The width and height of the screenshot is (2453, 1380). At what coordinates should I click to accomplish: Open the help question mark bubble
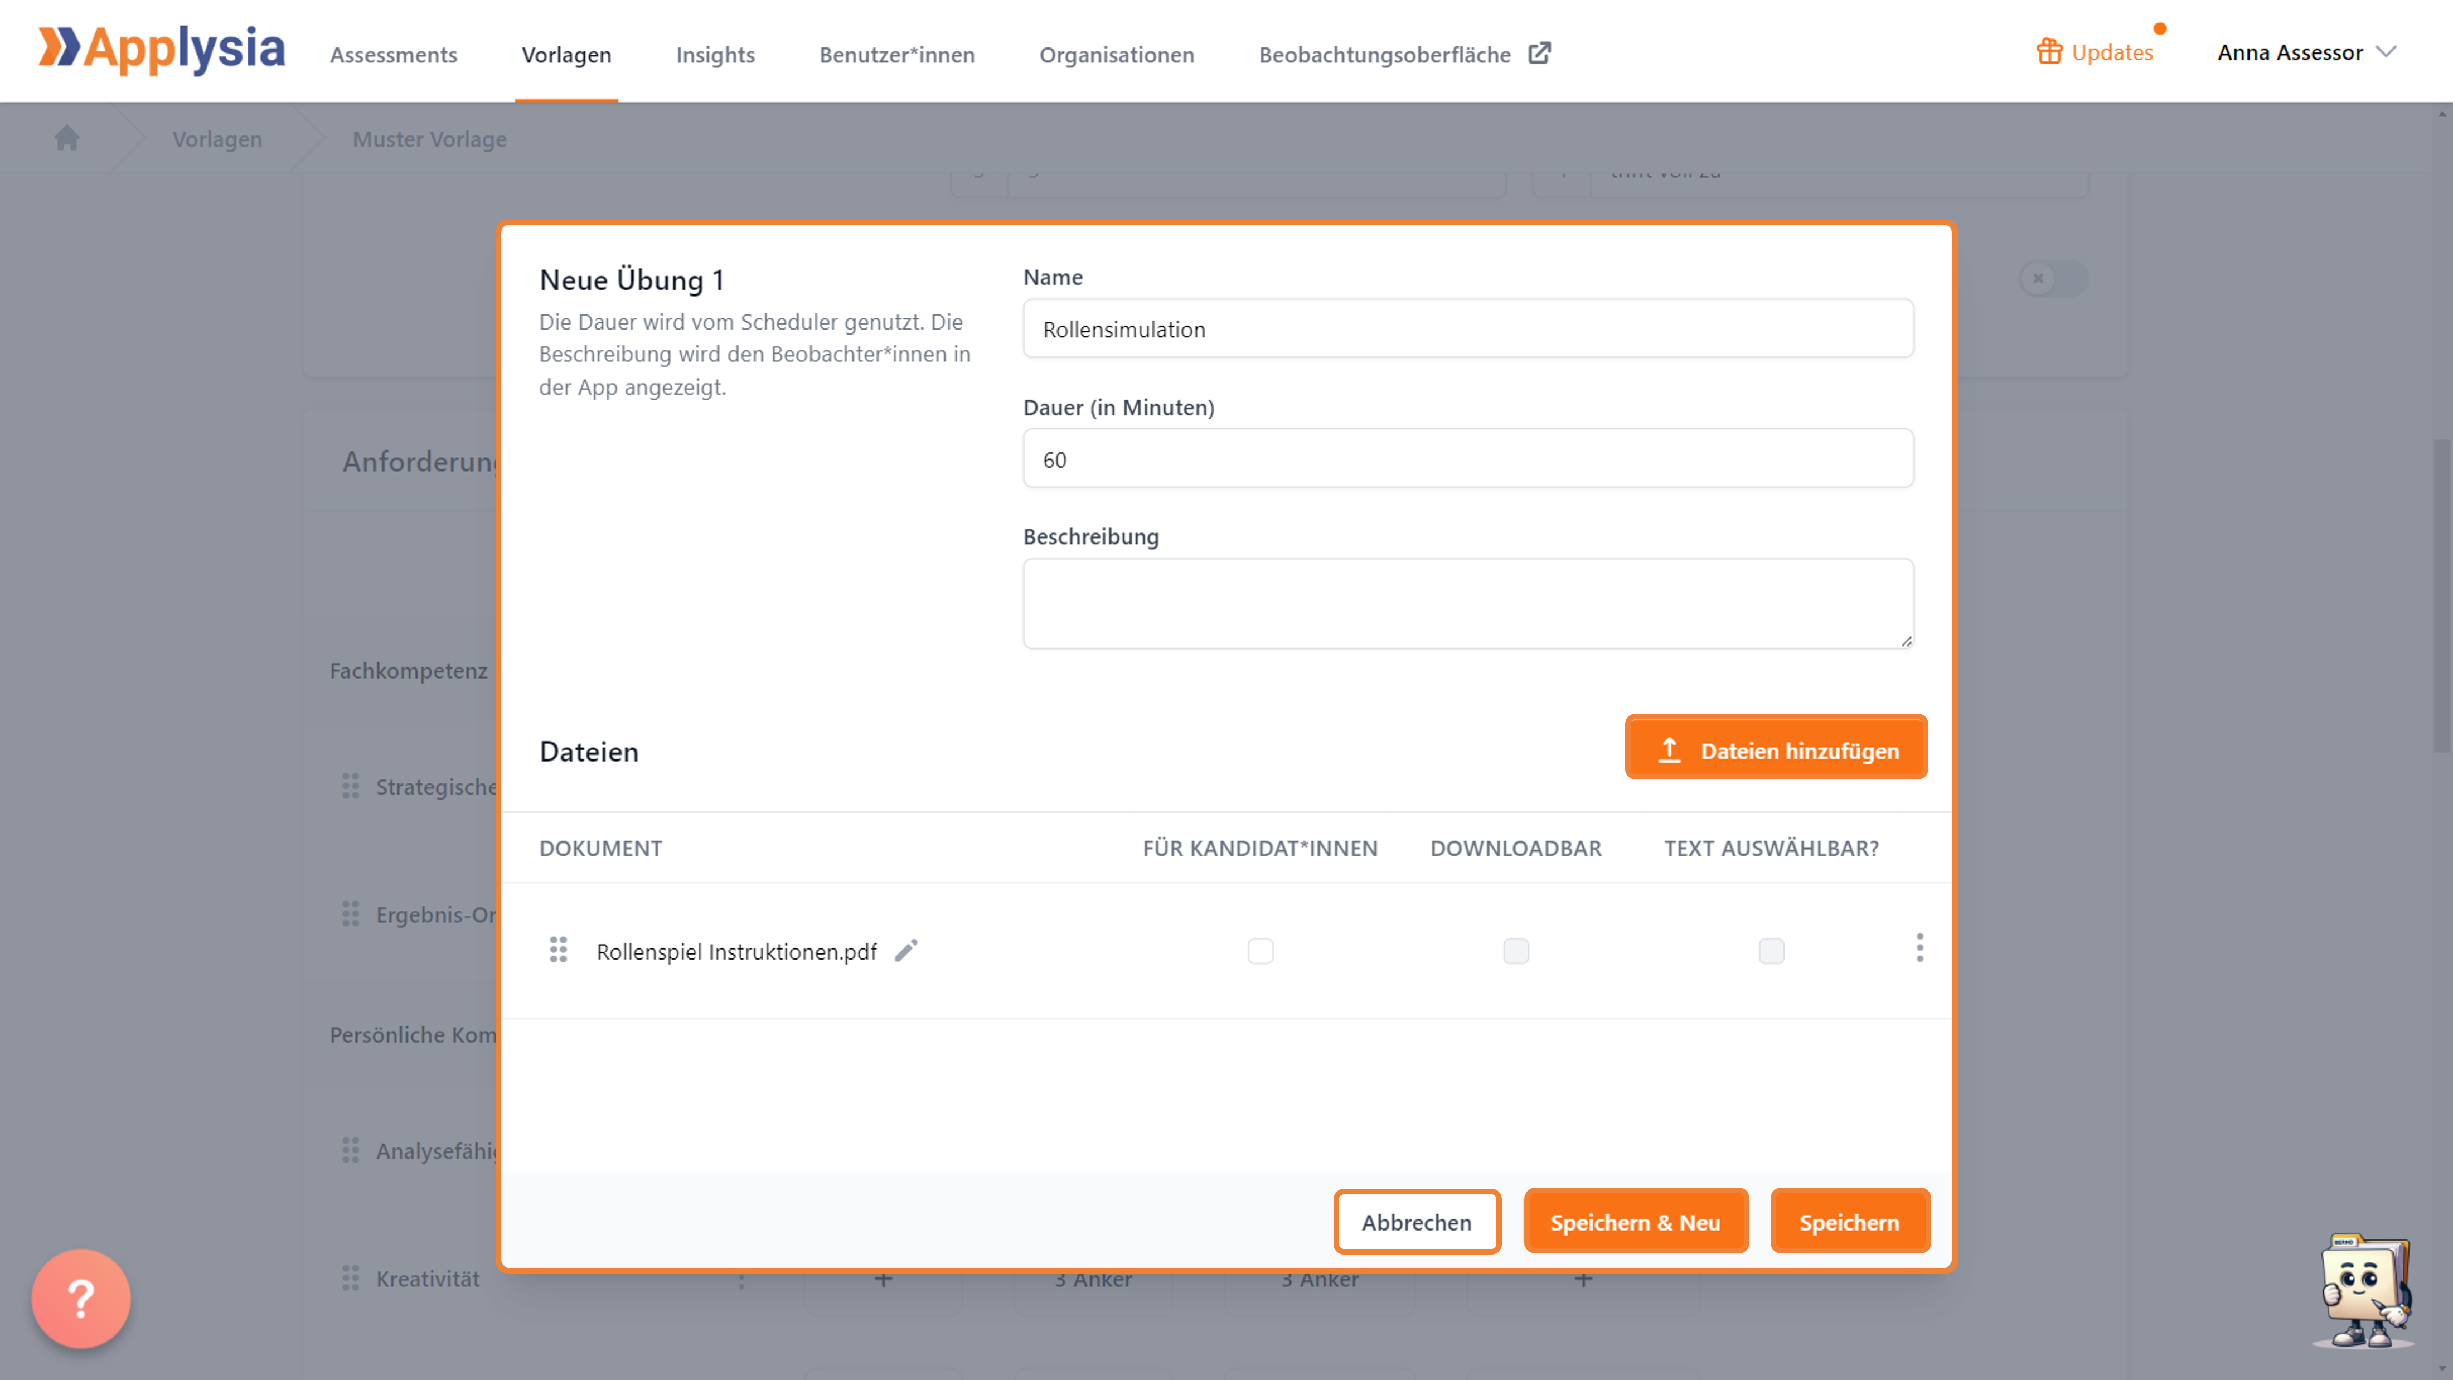pyautogui.click(x=81, y=1298)
